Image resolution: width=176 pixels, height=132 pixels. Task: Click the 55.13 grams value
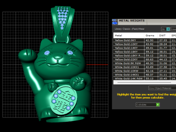pos(149,78)
